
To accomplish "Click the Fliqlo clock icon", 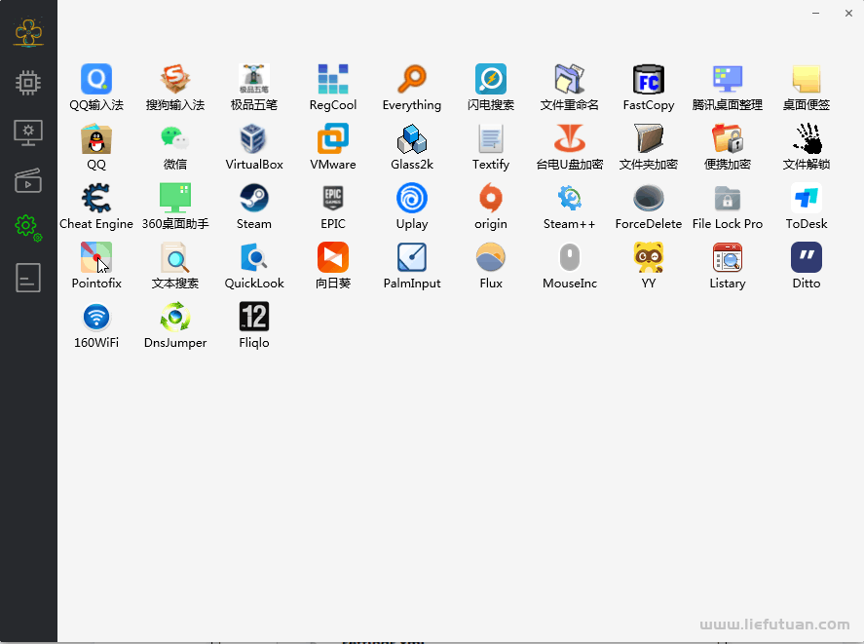I will click(x=254, y=317).
